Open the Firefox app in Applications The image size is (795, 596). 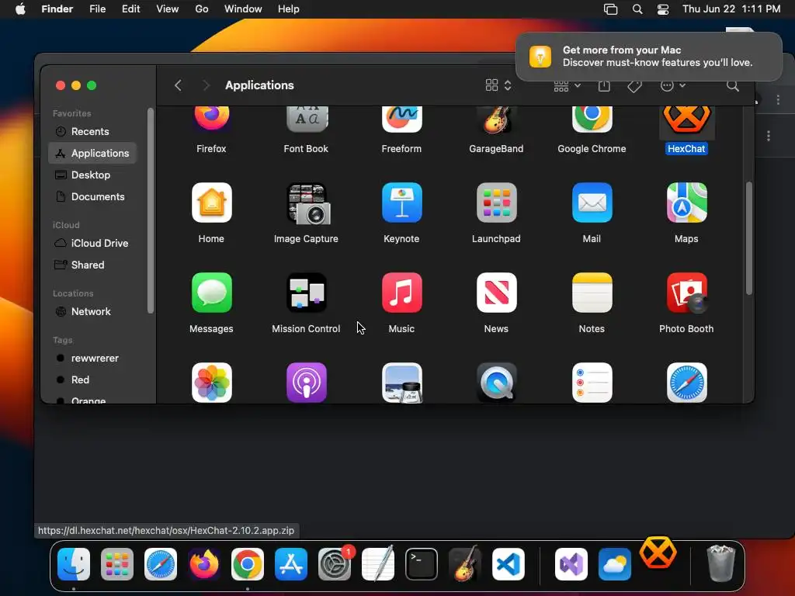tap(211, 120)
